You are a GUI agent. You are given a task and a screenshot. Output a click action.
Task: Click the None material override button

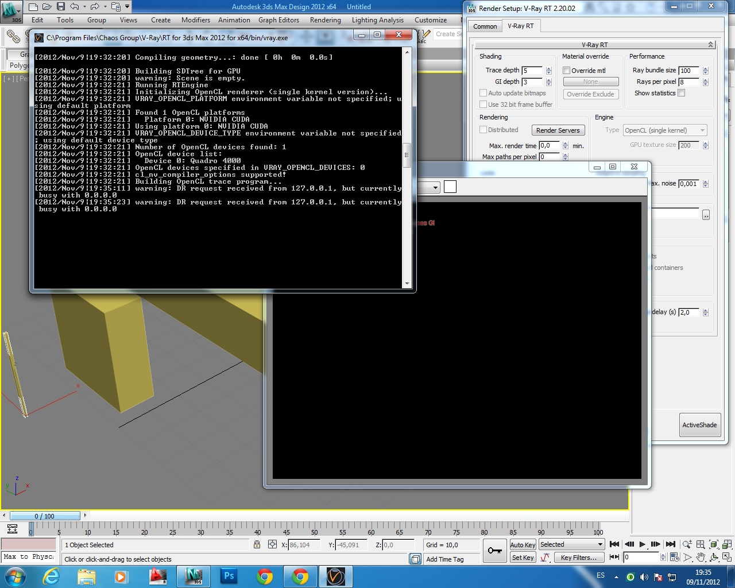click(x=590, y=82)
